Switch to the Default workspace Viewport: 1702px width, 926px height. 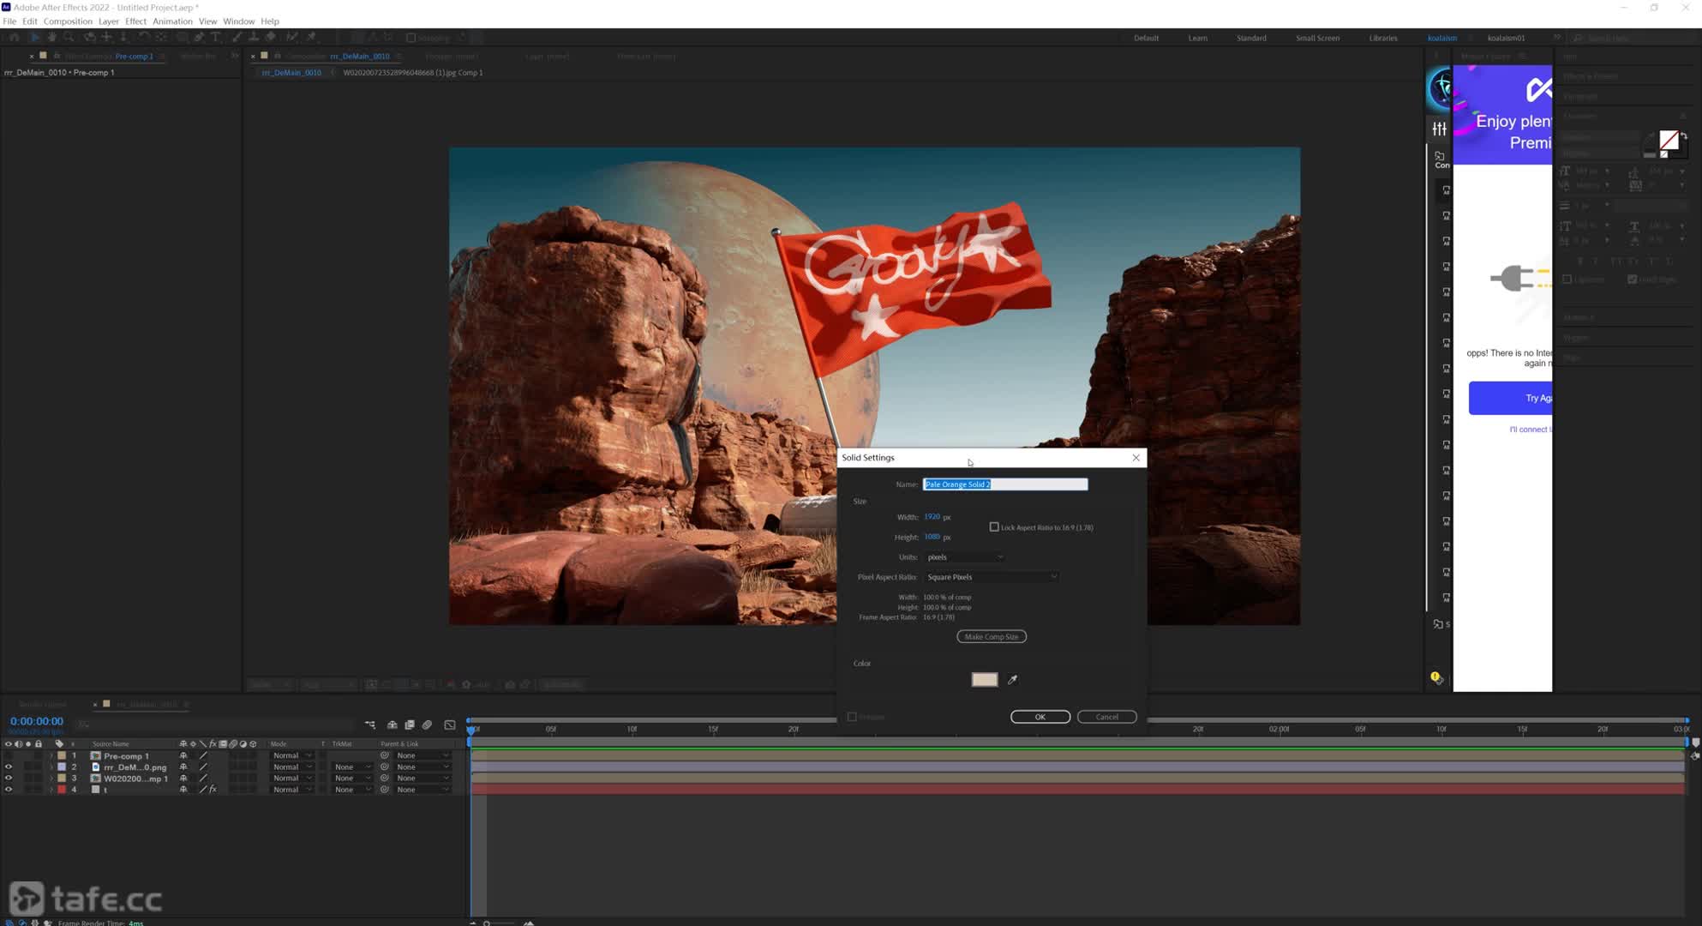coord(1146,38)
